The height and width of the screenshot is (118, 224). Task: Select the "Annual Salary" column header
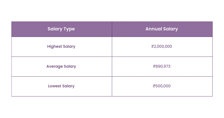pos(162,29)
